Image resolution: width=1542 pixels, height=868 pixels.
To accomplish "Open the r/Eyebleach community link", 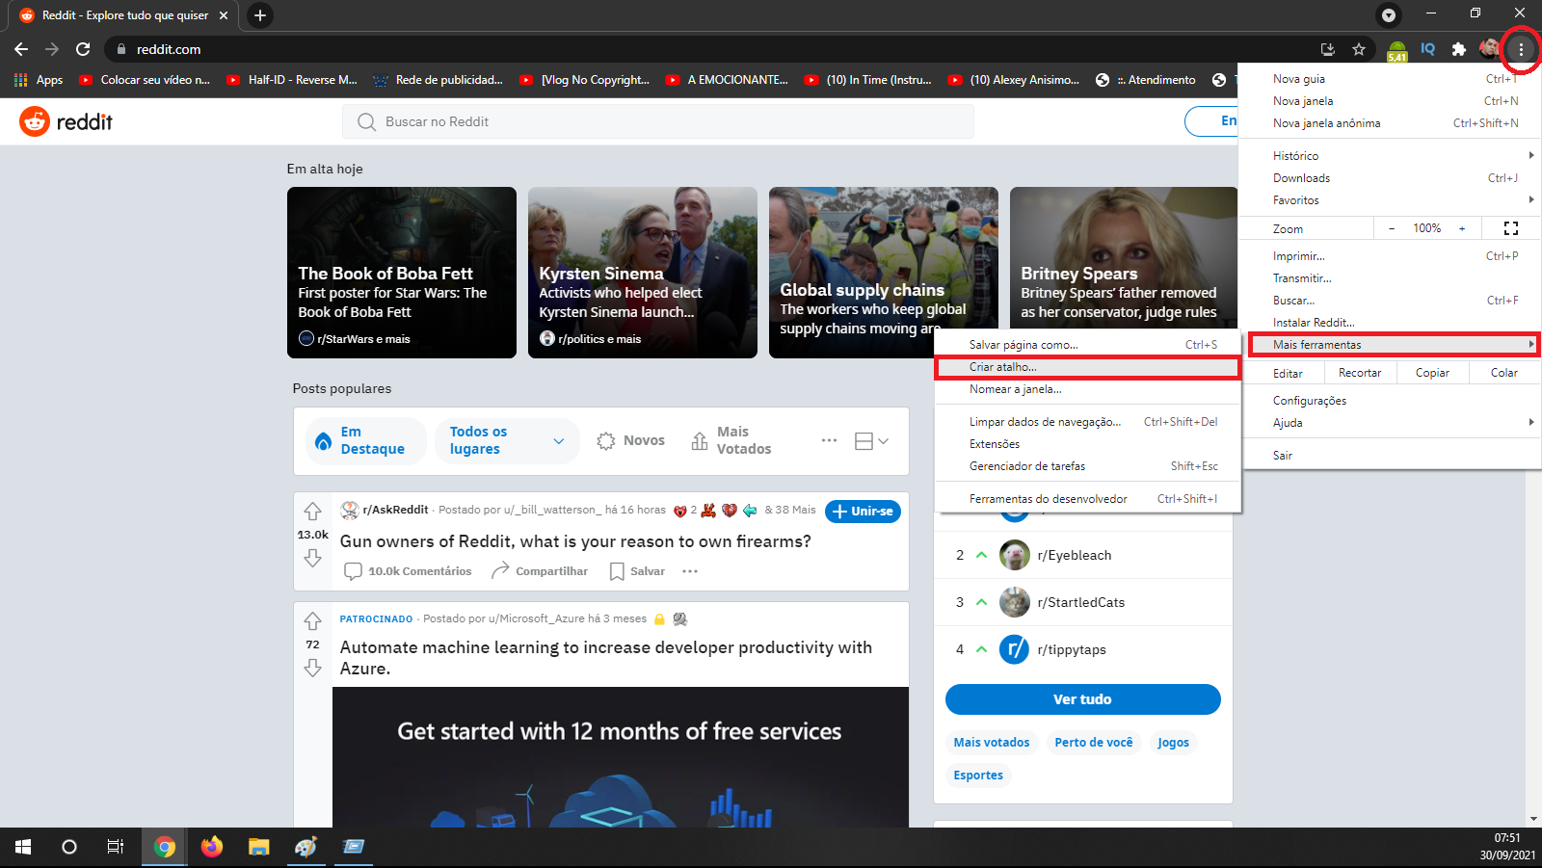I will point(1074,555).
